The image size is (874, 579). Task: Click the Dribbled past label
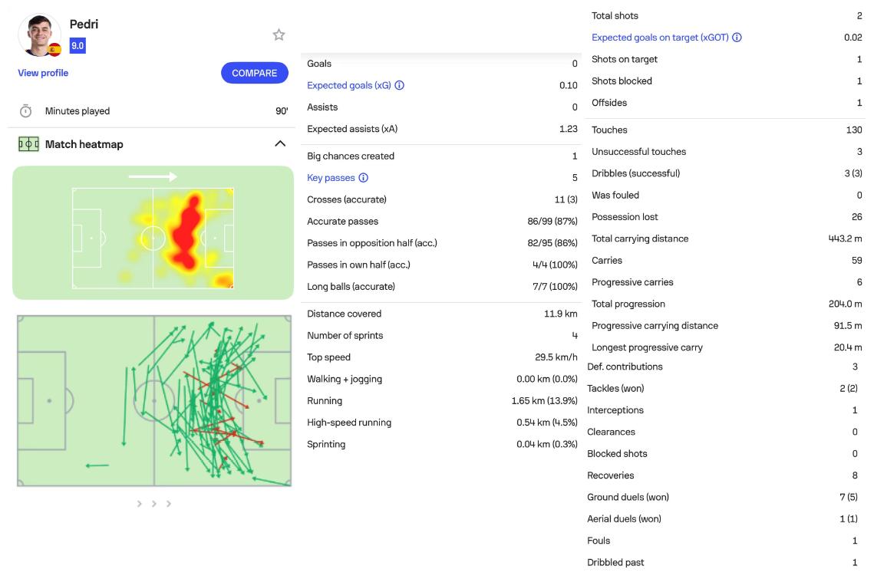point(615,562)
